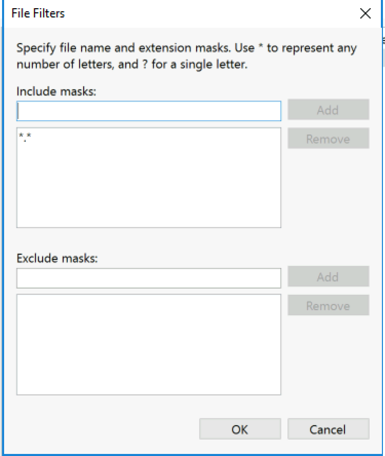Click the mask instructions description text
Screen dimensions: 385x456
(187, 56)
